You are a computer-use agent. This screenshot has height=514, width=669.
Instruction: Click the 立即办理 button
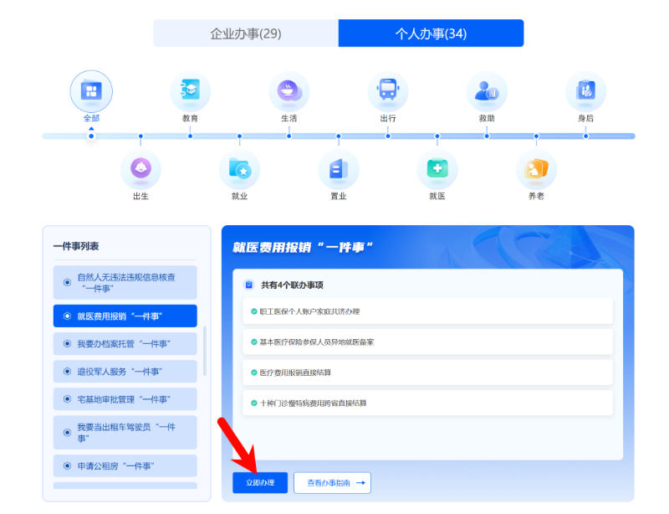pyautogui.click(x=260, y=483)
